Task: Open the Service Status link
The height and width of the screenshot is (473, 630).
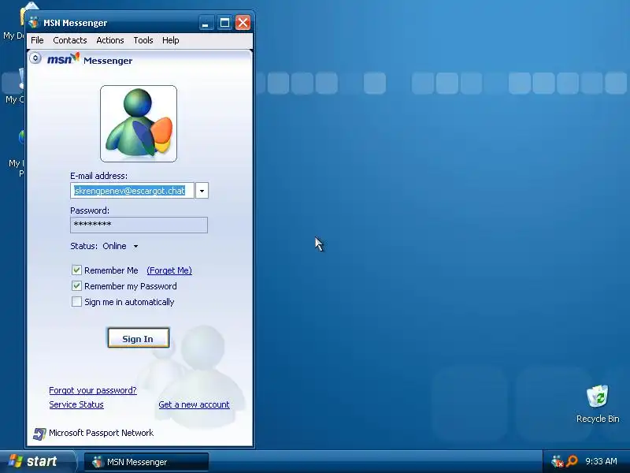Action: [x=76, y=404]
